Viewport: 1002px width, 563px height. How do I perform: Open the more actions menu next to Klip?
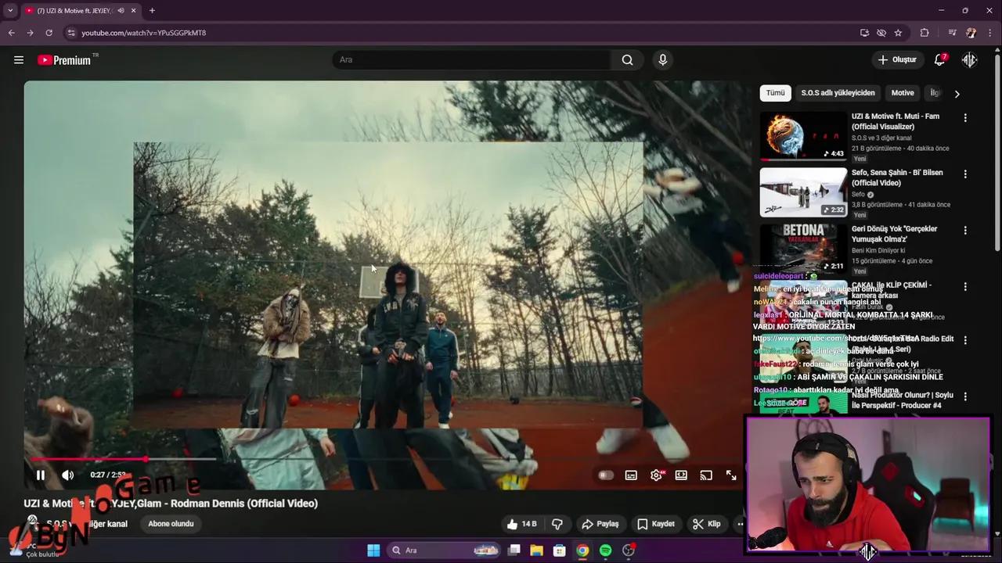(x=740, y=524)
